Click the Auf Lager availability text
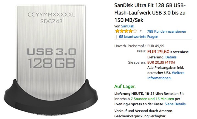Screen dimensions: 197x119 pyautogui.click(x=125, y=86)
